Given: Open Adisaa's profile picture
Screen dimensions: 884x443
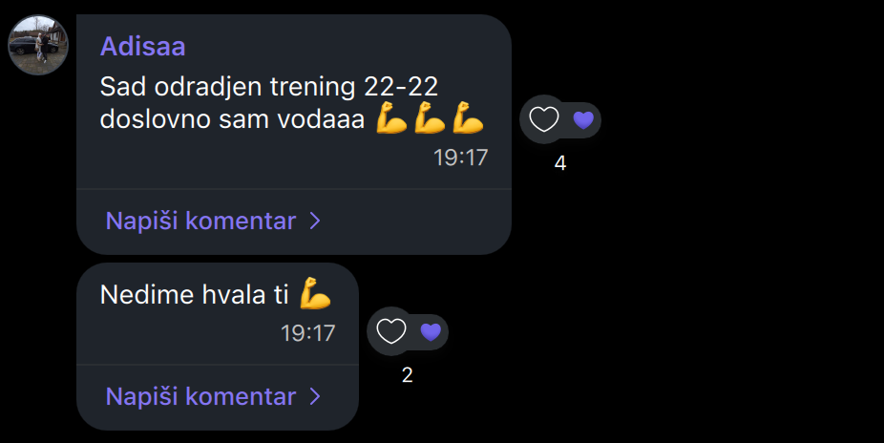Looking at the screenshot, I should click(38, 45).
